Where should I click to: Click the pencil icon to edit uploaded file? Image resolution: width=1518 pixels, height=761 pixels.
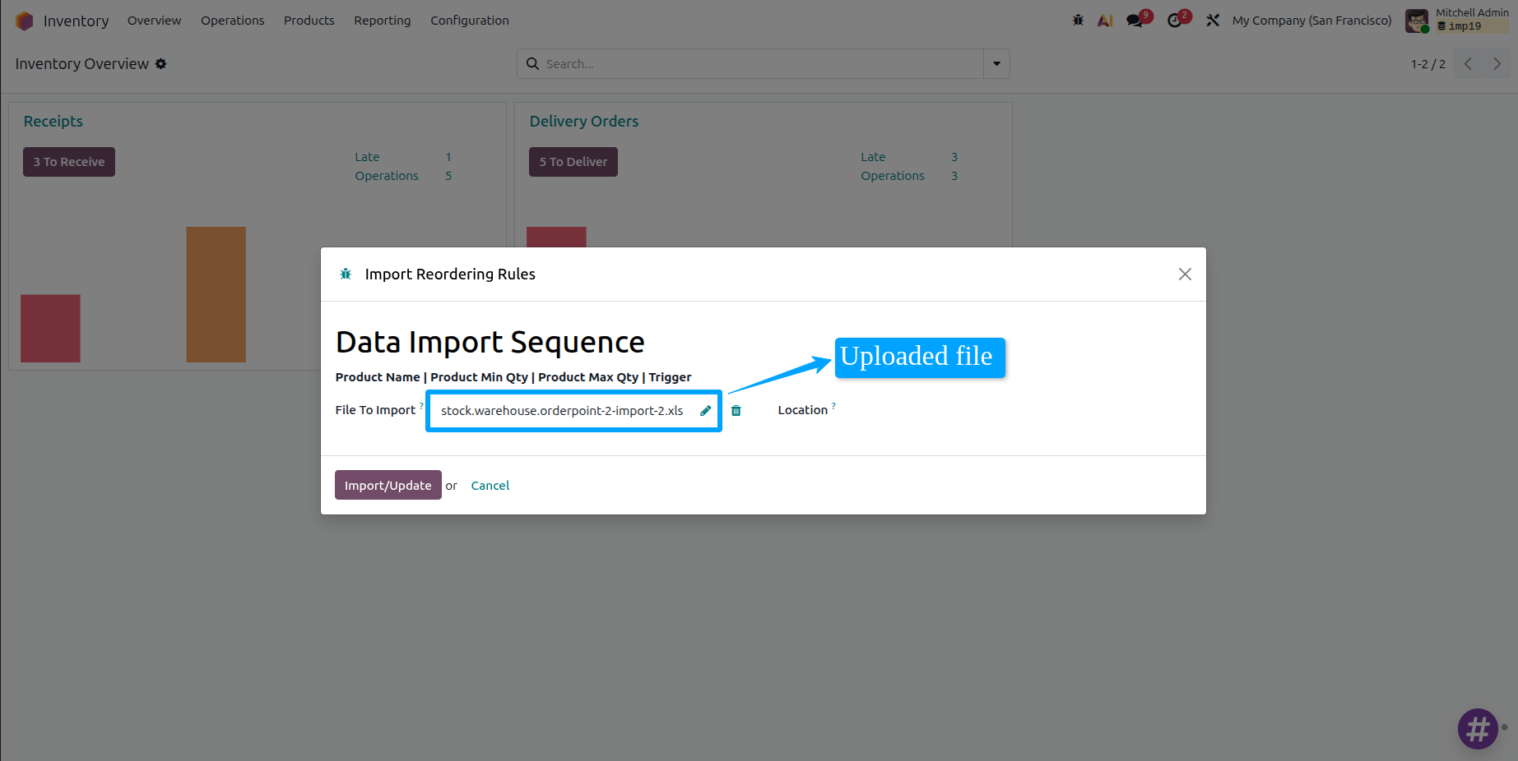tap(705, 411)
